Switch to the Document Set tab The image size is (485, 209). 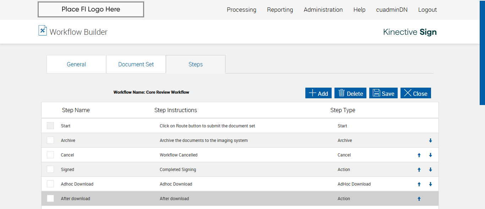(136, 64)
